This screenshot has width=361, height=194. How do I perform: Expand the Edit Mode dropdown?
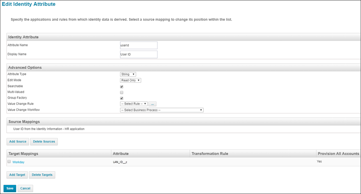[130, 81]
